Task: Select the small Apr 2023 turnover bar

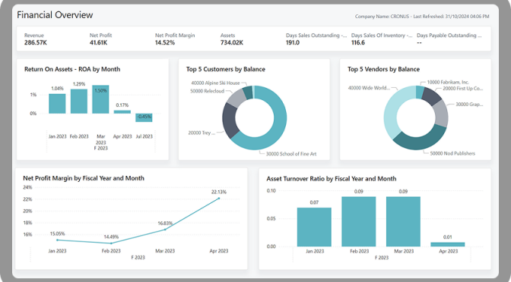Action: click(x=447, y=244)
